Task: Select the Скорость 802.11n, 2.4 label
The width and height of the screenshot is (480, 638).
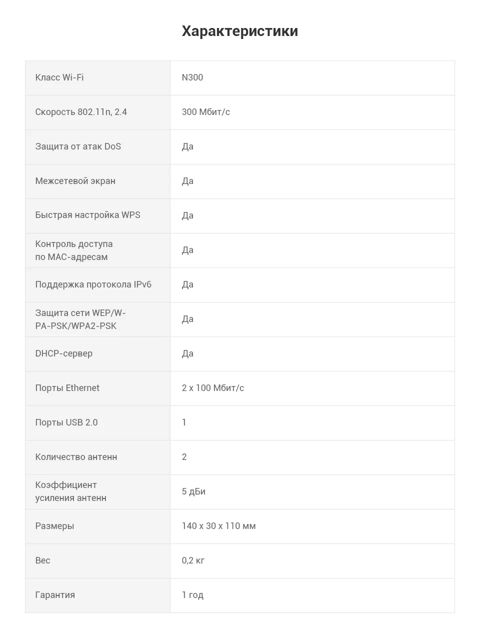Action: [81, 112]
